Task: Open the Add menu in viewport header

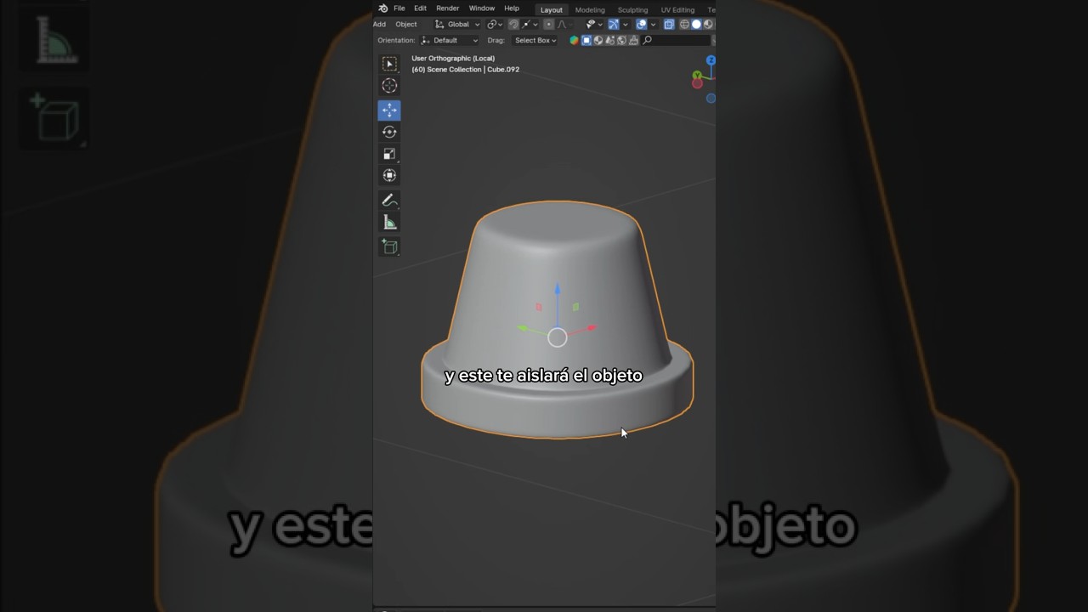Action: (x=379, y=25)
